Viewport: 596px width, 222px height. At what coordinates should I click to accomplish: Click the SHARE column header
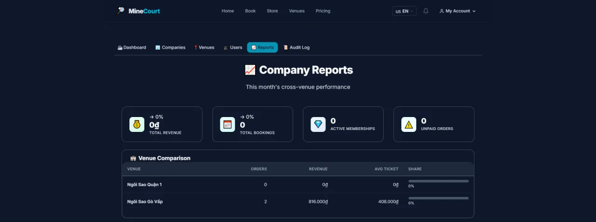(x=415, y=169)
